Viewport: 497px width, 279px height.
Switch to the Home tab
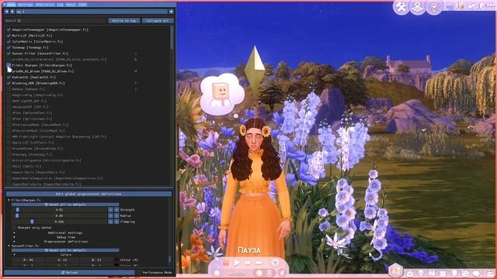(11, 5)
